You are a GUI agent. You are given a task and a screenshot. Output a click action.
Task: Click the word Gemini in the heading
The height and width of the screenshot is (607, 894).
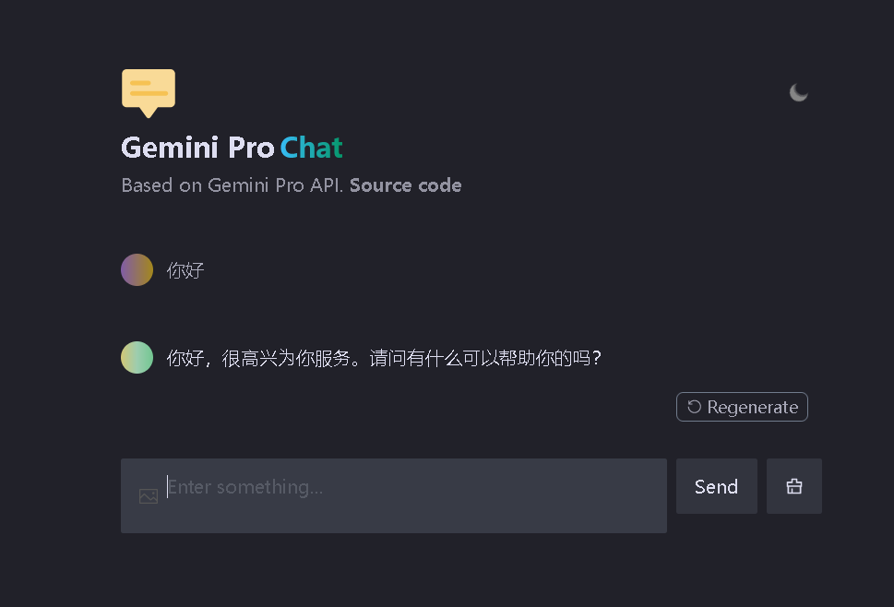pyautogui.click(x=170, y=148)
